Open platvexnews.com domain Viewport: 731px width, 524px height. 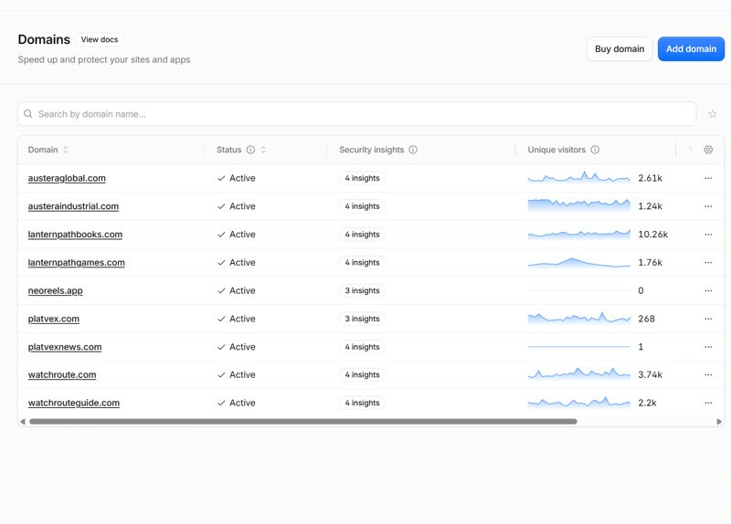(x=65, y=347)
